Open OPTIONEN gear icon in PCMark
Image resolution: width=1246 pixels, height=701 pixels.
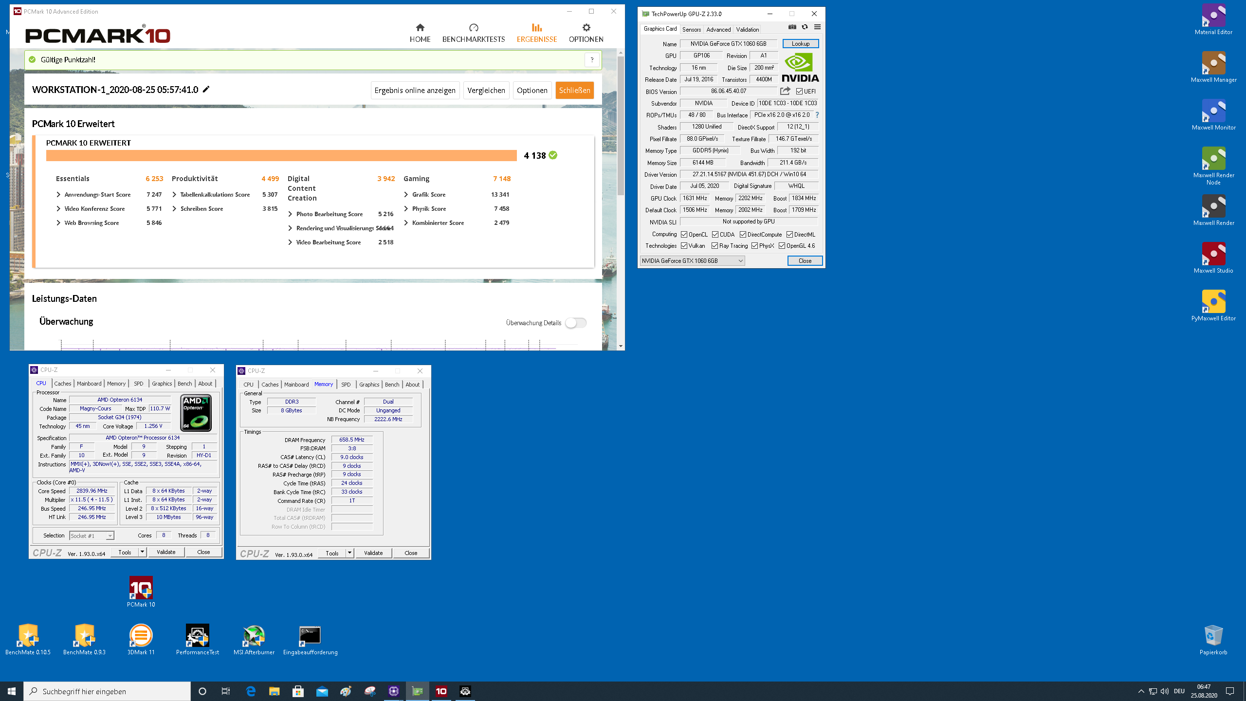(586, 28)
